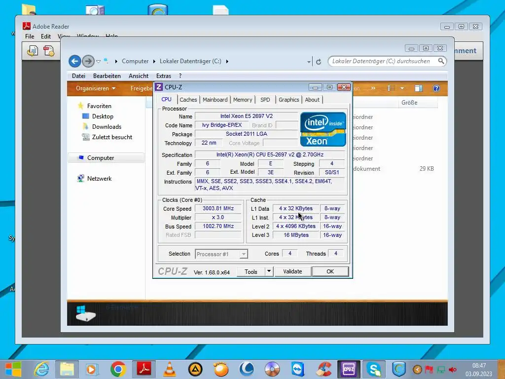The width and height of the screenshot is (505, 379).
Task: Open recent pages dropdown beside Forward arrow
Action: [x=98, y=61]
